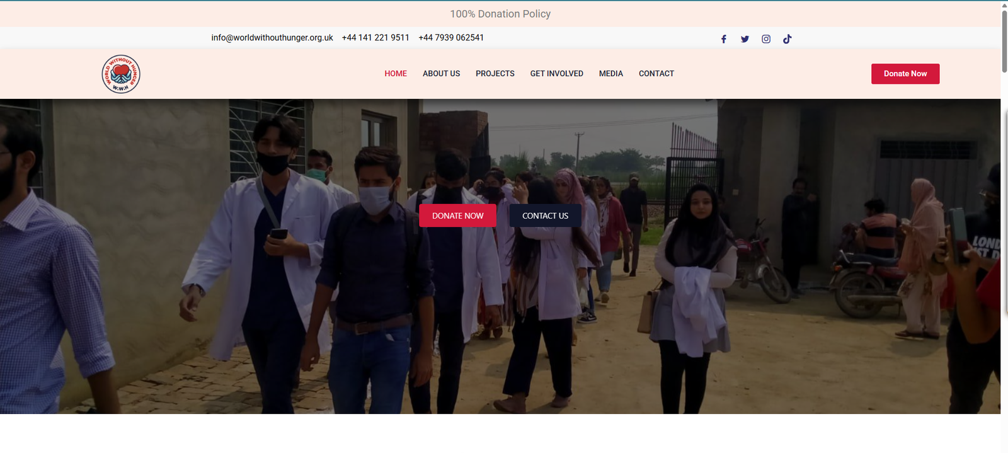Open the PROJECTS menu item
This screenshot has height=453, width=1008.
(495, 74)
